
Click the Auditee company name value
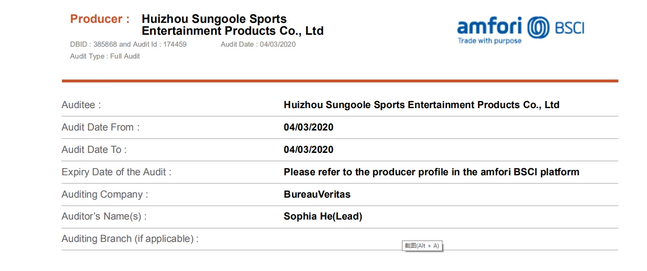coord(421,105)
